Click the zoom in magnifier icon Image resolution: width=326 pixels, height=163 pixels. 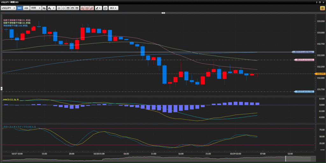tap(59, 8)
